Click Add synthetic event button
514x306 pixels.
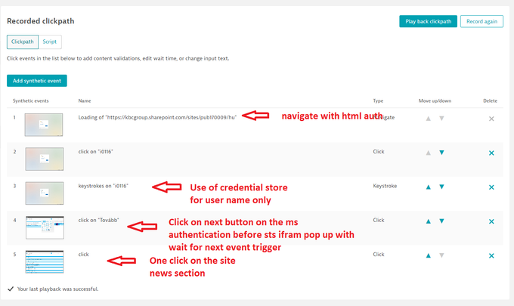tap(36, 81)
